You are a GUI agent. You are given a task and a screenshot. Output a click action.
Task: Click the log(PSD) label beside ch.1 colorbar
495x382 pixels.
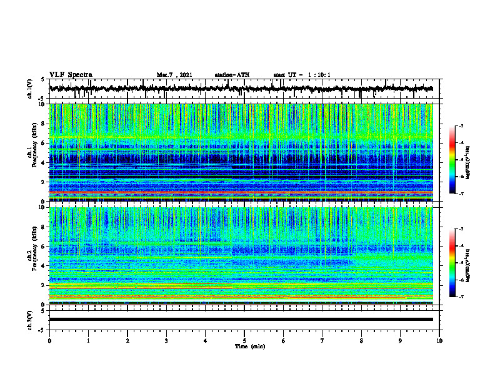tap(468, 163)
